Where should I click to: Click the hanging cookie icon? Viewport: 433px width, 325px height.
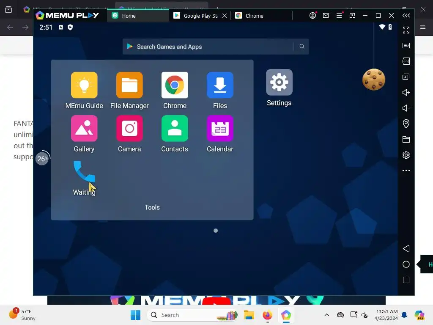coord(374,80)
